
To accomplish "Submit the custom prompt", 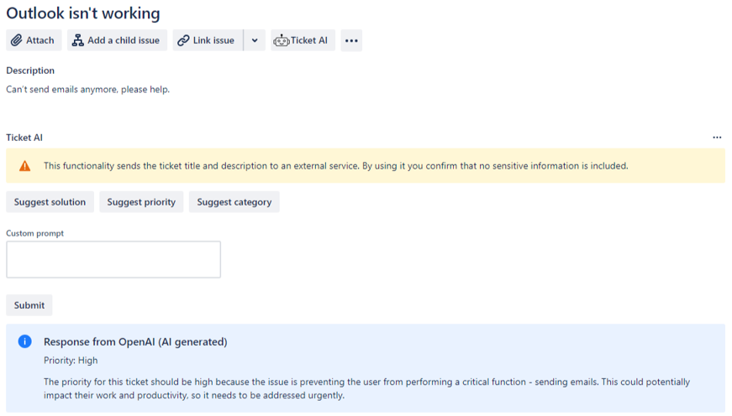I will click(29, 305).
